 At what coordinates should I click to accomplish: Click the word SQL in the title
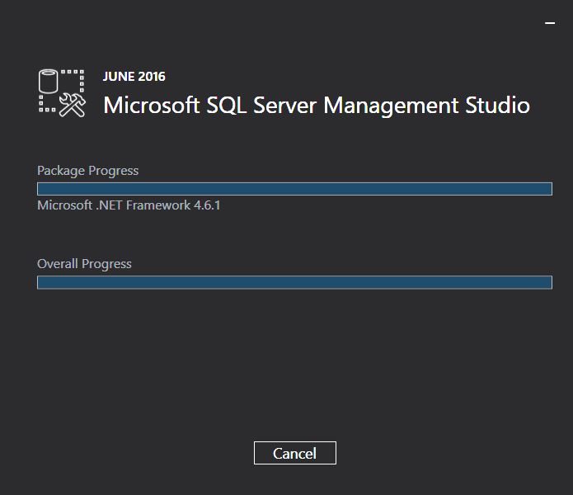(226, 106)
